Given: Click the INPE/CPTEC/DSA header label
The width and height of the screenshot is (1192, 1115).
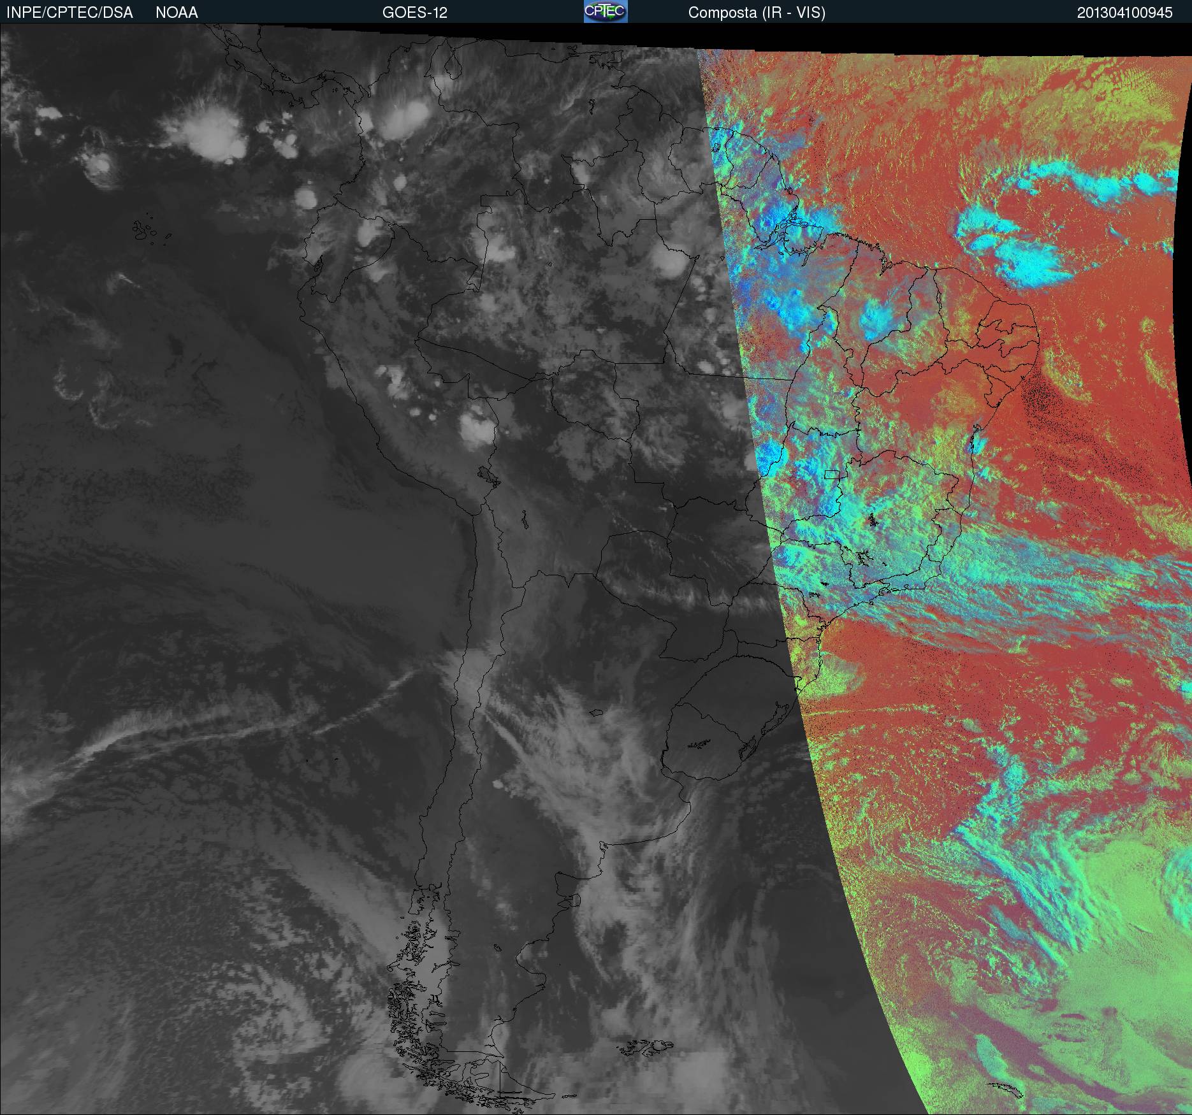Looking at the screenshot, I should tap(69, 13).
